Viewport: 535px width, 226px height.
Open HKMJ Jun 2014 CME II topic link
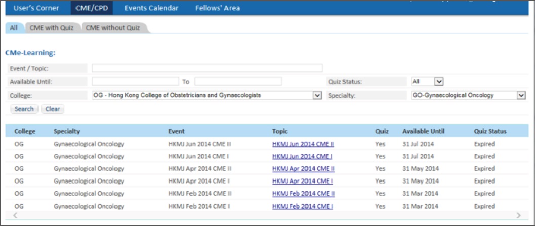[303, 144]
